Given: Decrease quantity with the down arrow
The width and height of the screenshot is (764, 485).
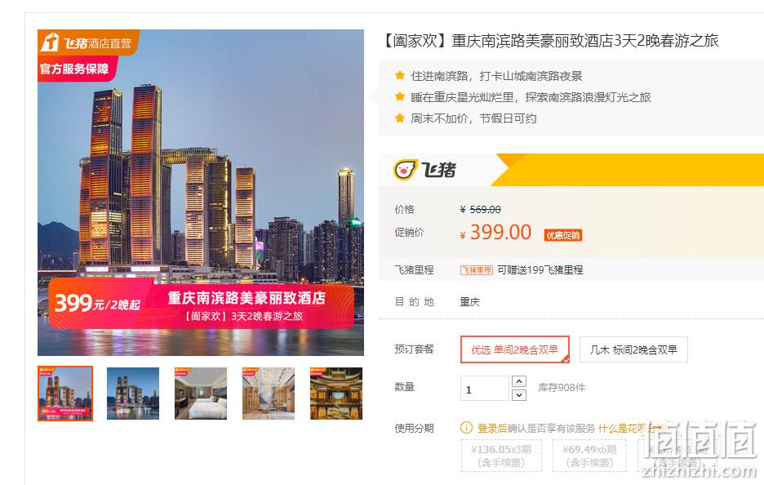Looking at the screenshot, I should 519,395.
